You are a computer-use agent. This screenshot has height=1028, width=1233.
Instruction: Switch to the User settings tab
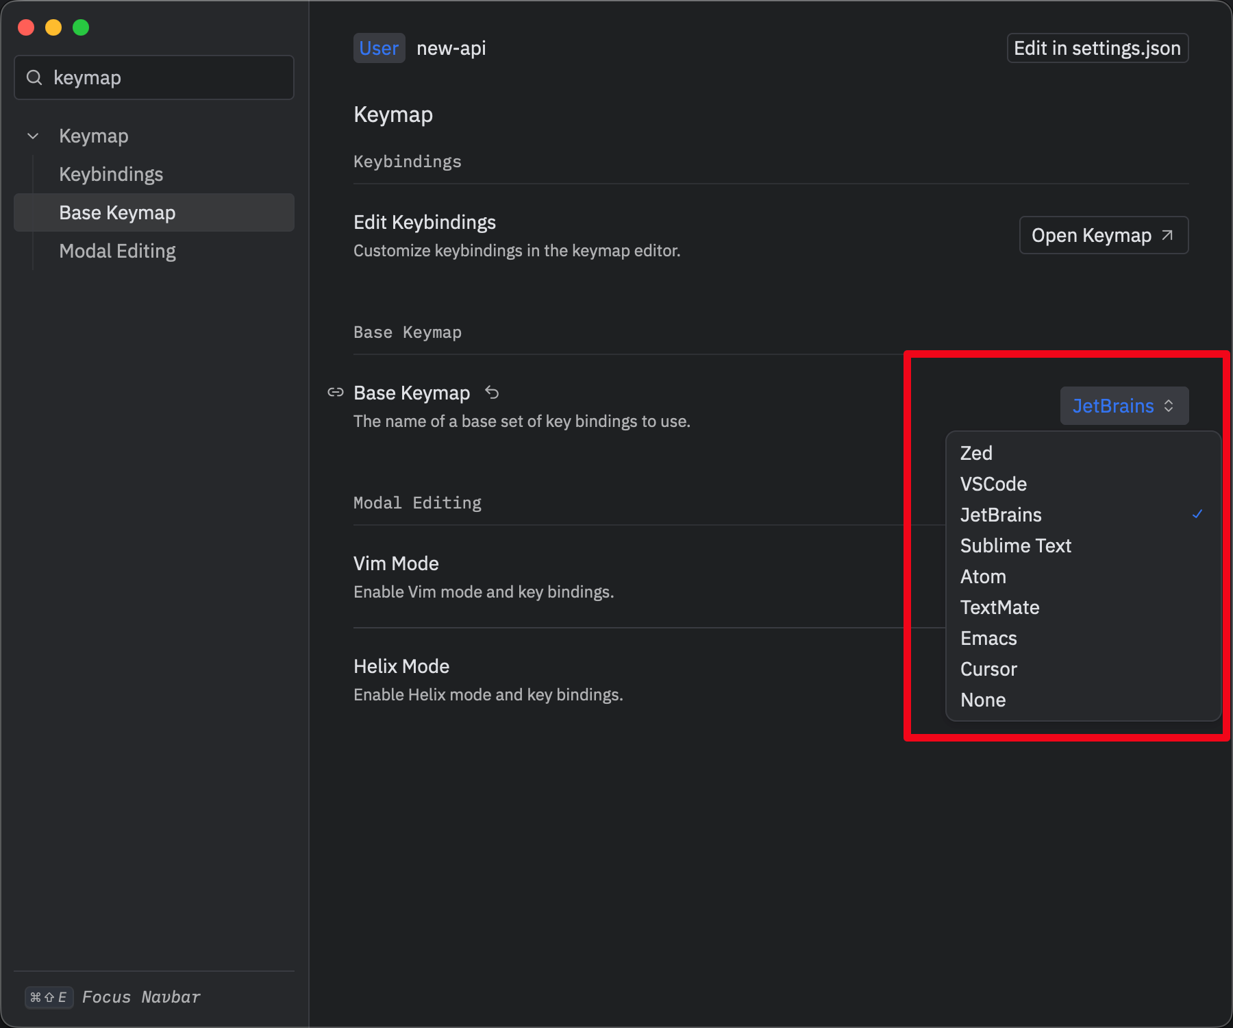pyautogui.click(x=379, y=48)
